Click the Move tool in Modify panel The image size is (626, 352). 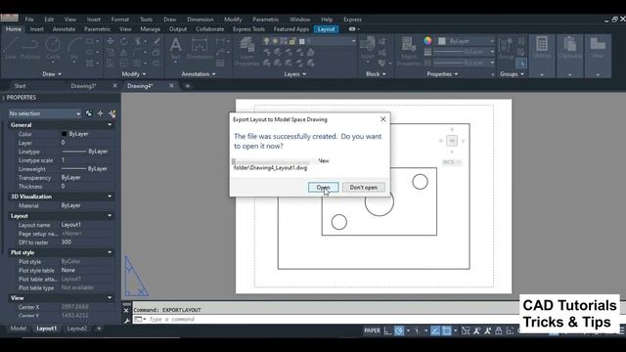point(111,41)
